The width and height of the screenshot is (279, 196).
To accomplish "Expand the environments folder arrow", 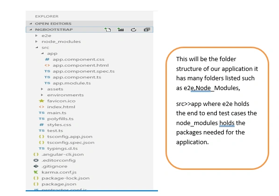I will tap(42, 95).
